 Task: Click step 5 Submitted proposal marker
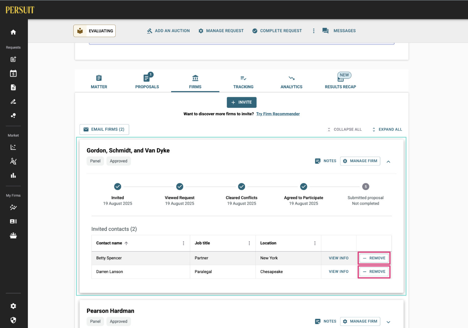366,186
